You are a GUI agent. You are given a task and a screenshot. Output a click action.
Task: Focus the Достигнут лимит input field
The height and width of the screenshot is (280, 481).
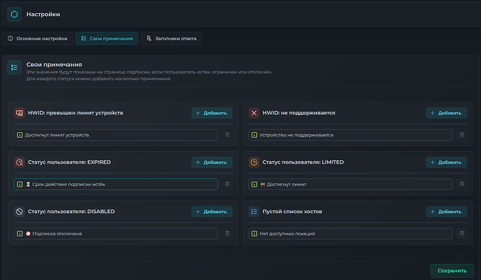(x=351, y=185)
